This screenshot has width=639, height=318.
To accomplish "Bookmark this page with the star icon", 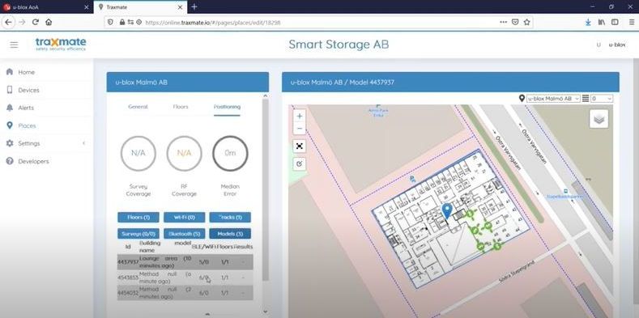I will [526, 23].
